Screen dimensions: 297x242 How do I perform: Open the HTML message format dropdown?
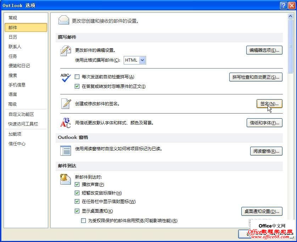(135, 60)
